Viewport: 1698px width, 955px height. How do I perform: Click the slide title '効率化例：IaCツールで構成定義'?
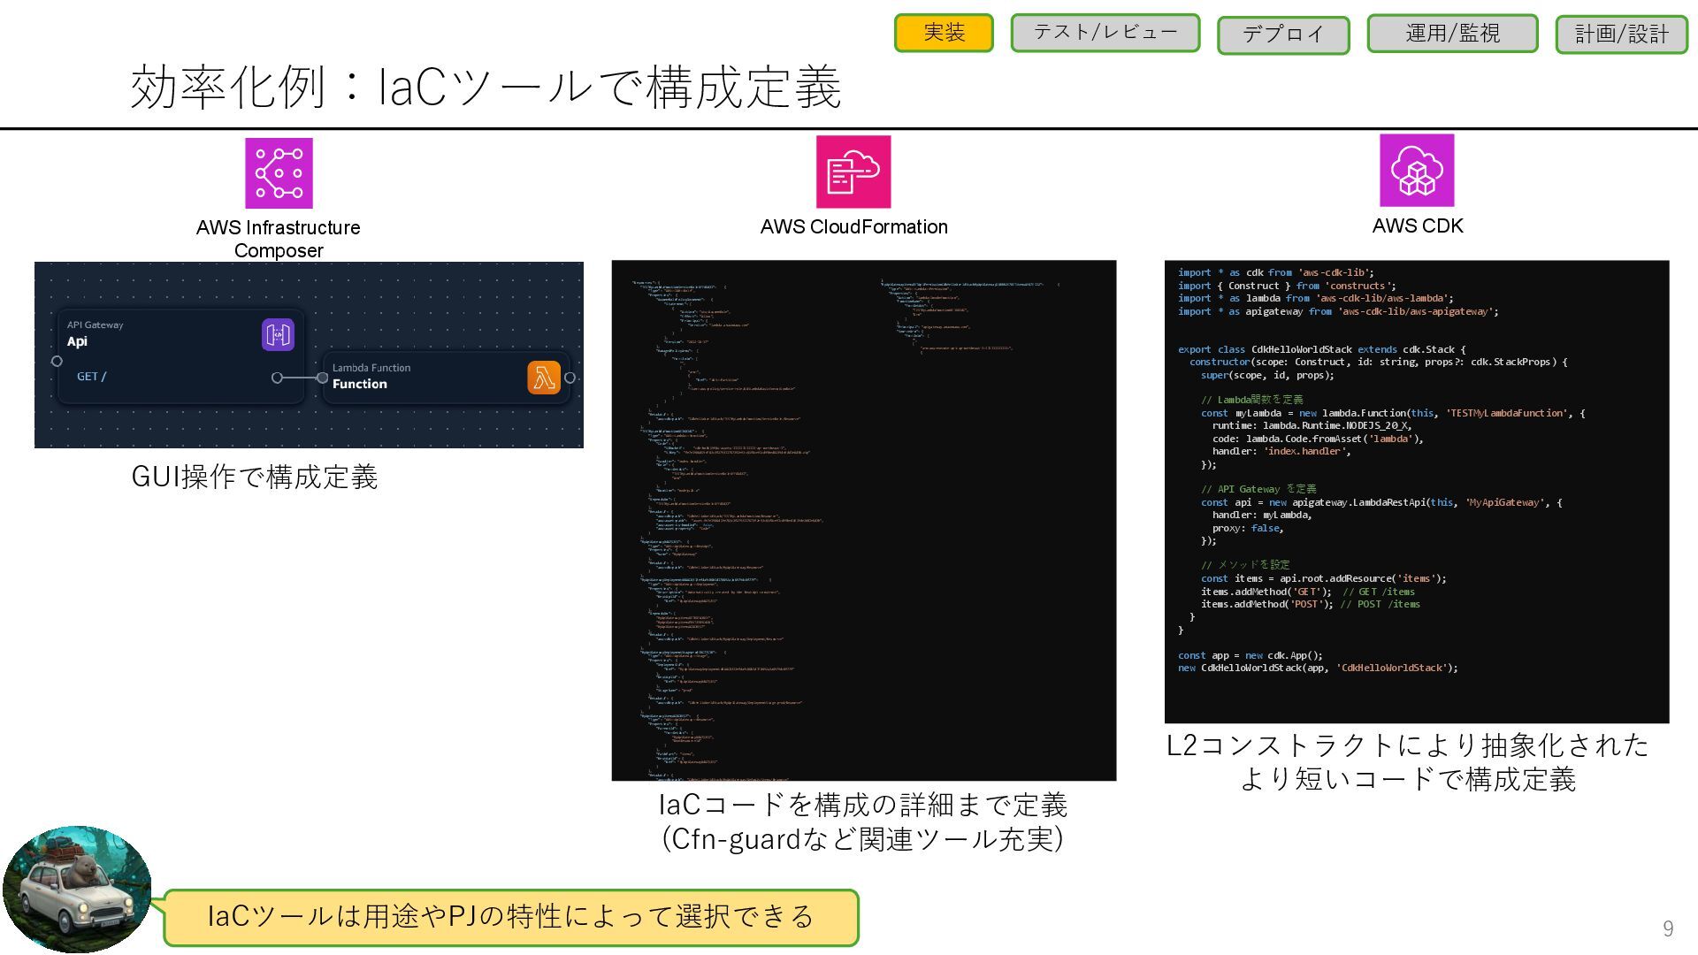(486, 87)
